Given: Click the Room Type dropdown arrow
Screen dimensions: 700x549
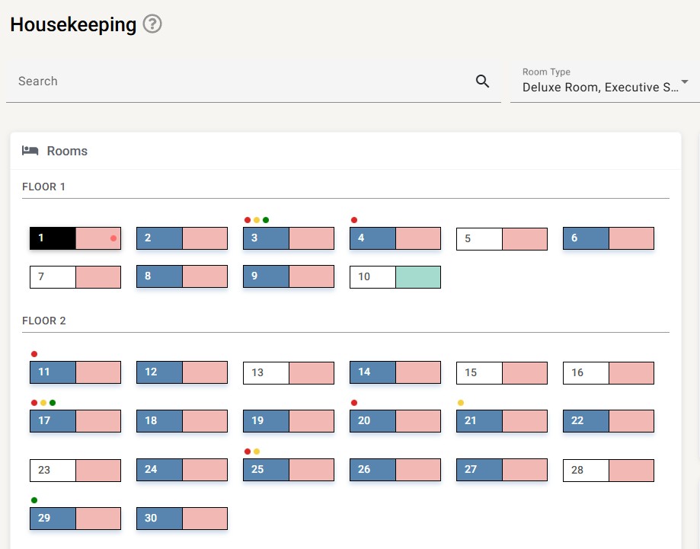Looking at the screenshot, I should tap(685, 82).
